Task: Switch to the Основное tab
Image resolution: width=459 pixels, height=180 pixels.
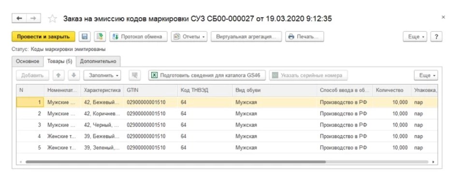Action: [x=28, y=61]
